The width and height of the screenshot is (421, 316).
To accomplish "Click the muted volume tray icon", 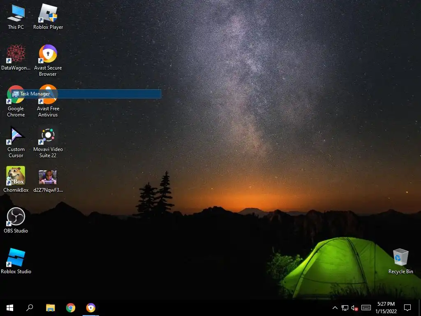I will (x=355, y=308).
